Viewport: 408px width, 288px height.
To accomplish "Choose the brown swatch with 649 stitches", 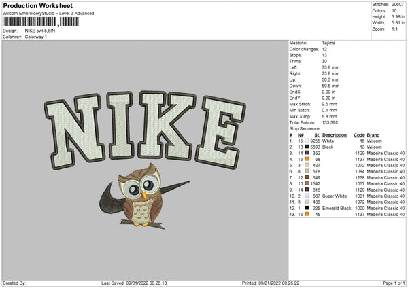I will click(x=307, y=177).
